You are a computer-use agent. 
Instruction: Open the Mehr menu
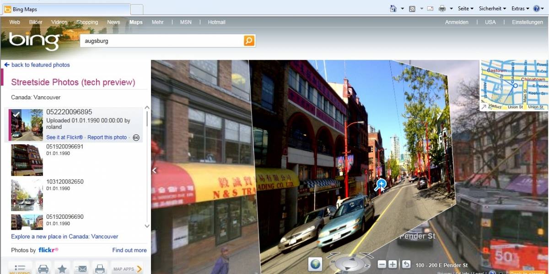(x=157, y=22)
